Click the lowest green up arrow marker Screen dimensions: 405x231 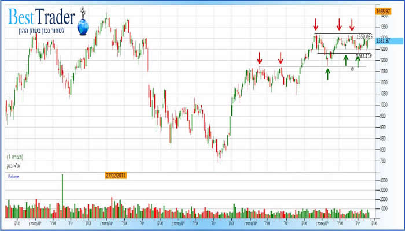[x=327, y=73]
